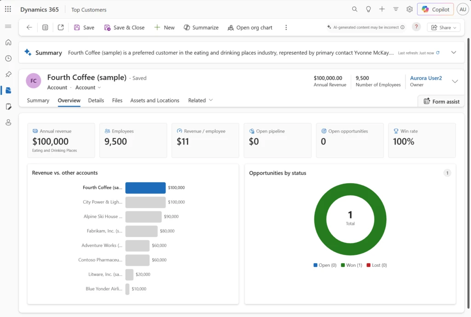Click the Lost (0) legend swatch

(368, 265)
